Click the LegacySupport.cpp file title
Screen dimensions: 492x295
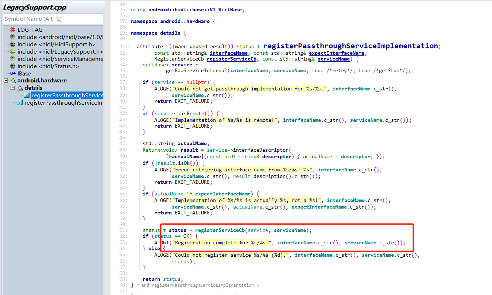point(35,7)
